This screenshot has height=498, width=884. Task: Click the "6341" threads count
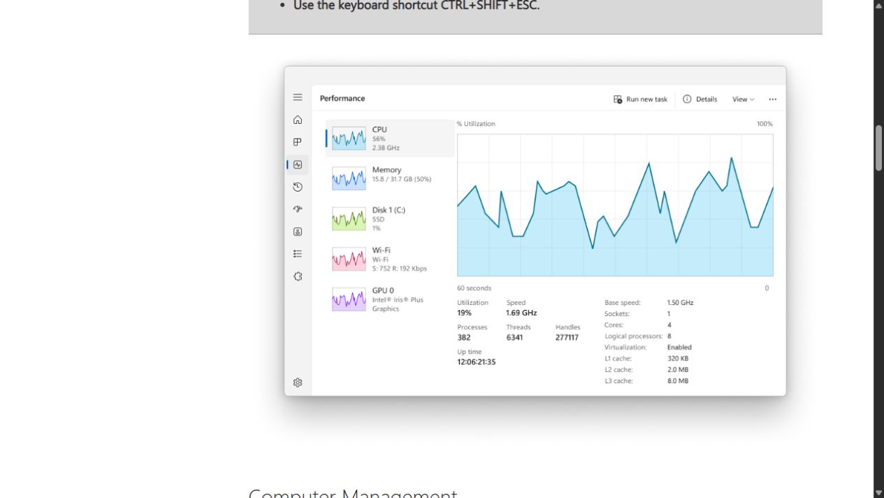[514, 338]
